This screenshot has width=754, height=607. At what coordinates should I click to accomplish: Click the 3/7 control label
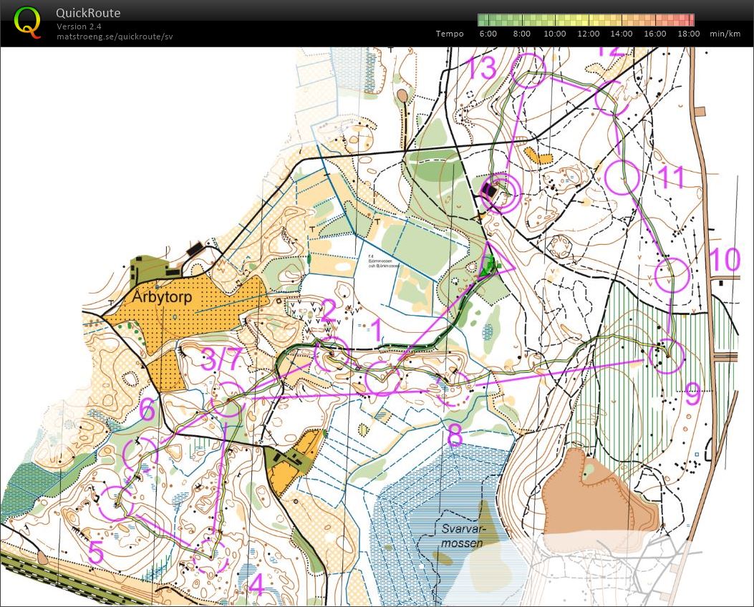221,359
